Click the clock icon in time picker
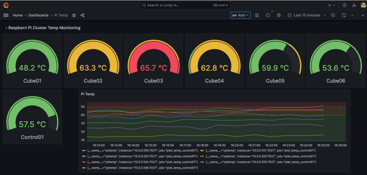Viewport: 367px width, 175px height. [290, 15]
